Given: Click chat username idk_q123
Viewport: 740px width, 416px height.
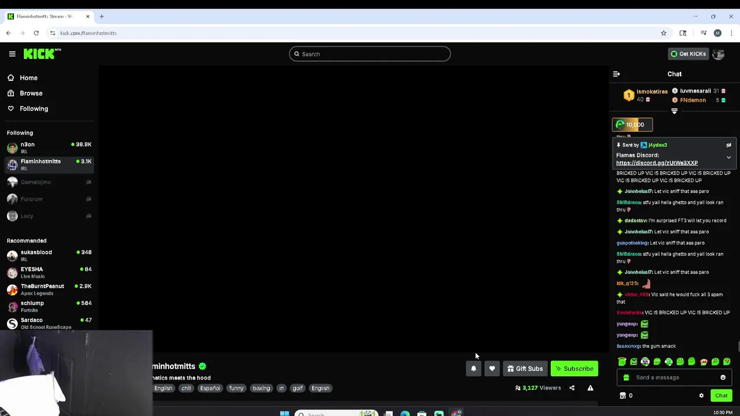Looking at the screenshot, I should (627, 283).
